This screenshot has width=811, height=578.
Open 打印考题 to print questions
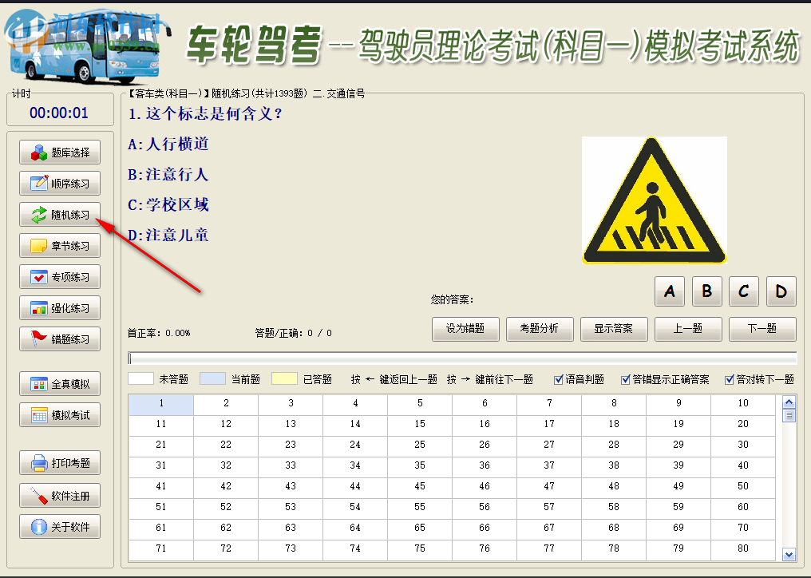(60, 462)
